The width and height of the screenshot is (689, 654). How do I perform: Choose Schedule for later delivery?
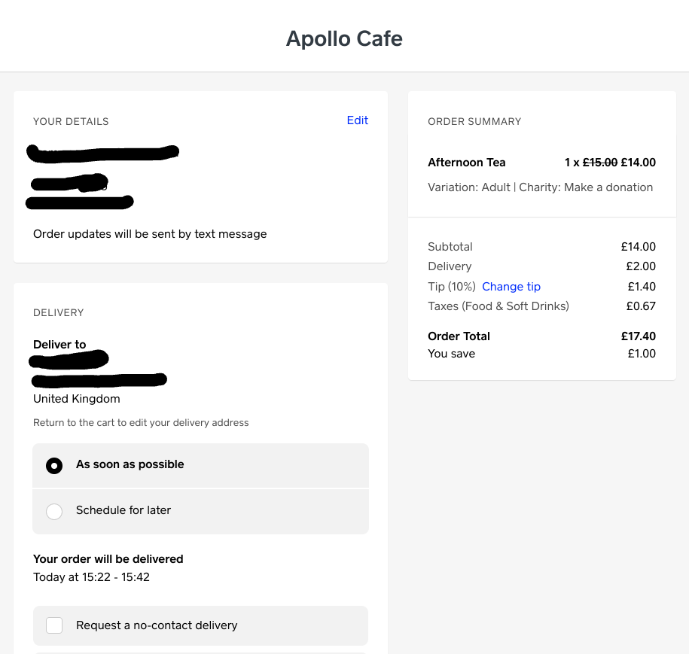(54, 512)
